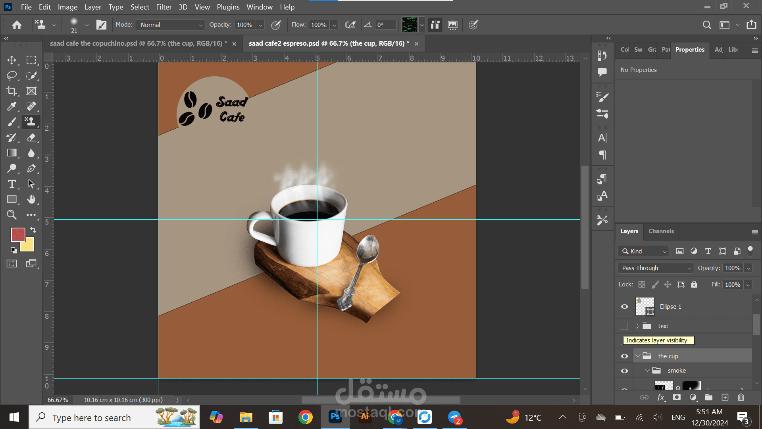Activate the Horizontal Type tool

click(x=12, y=184)
